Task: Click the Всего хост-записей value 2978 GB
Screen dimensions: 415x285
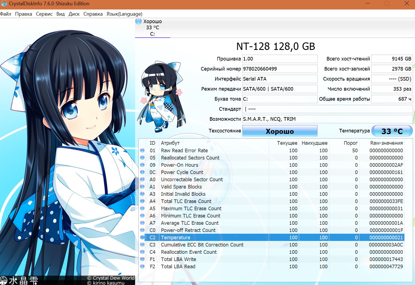Action: tap(392, 69)
